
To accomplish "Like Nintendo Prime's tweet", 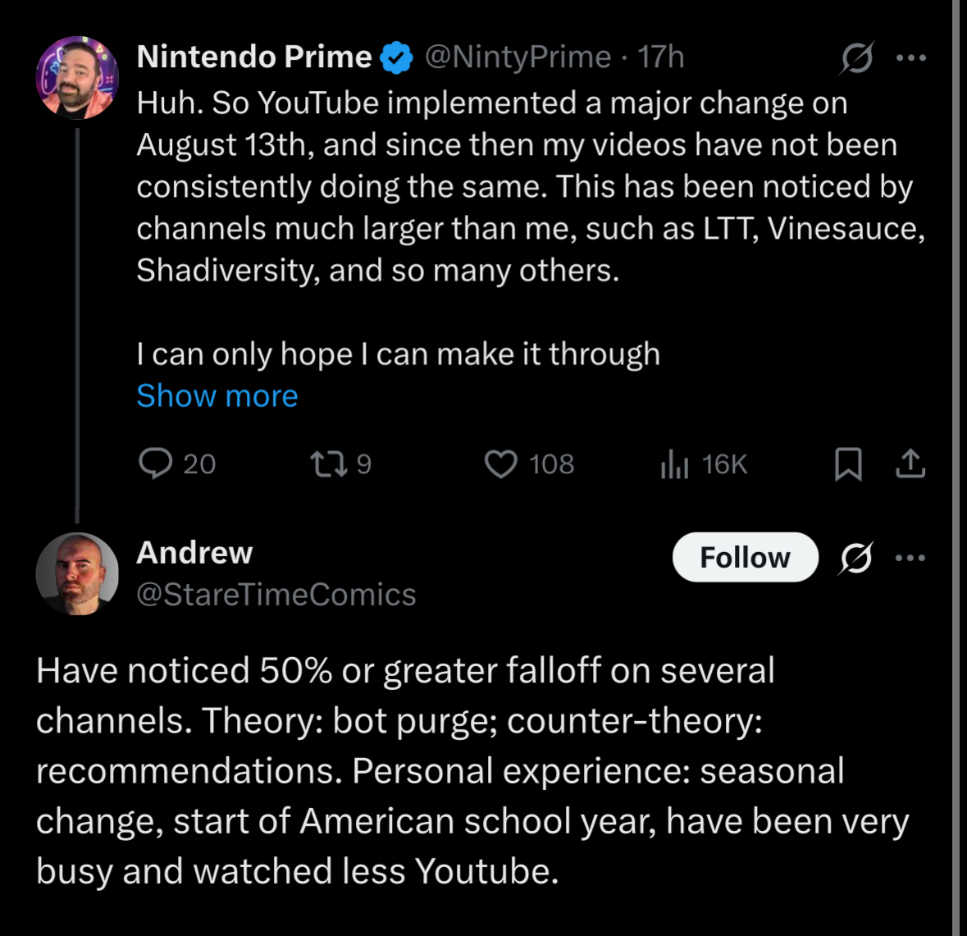I will coord(501,463).
